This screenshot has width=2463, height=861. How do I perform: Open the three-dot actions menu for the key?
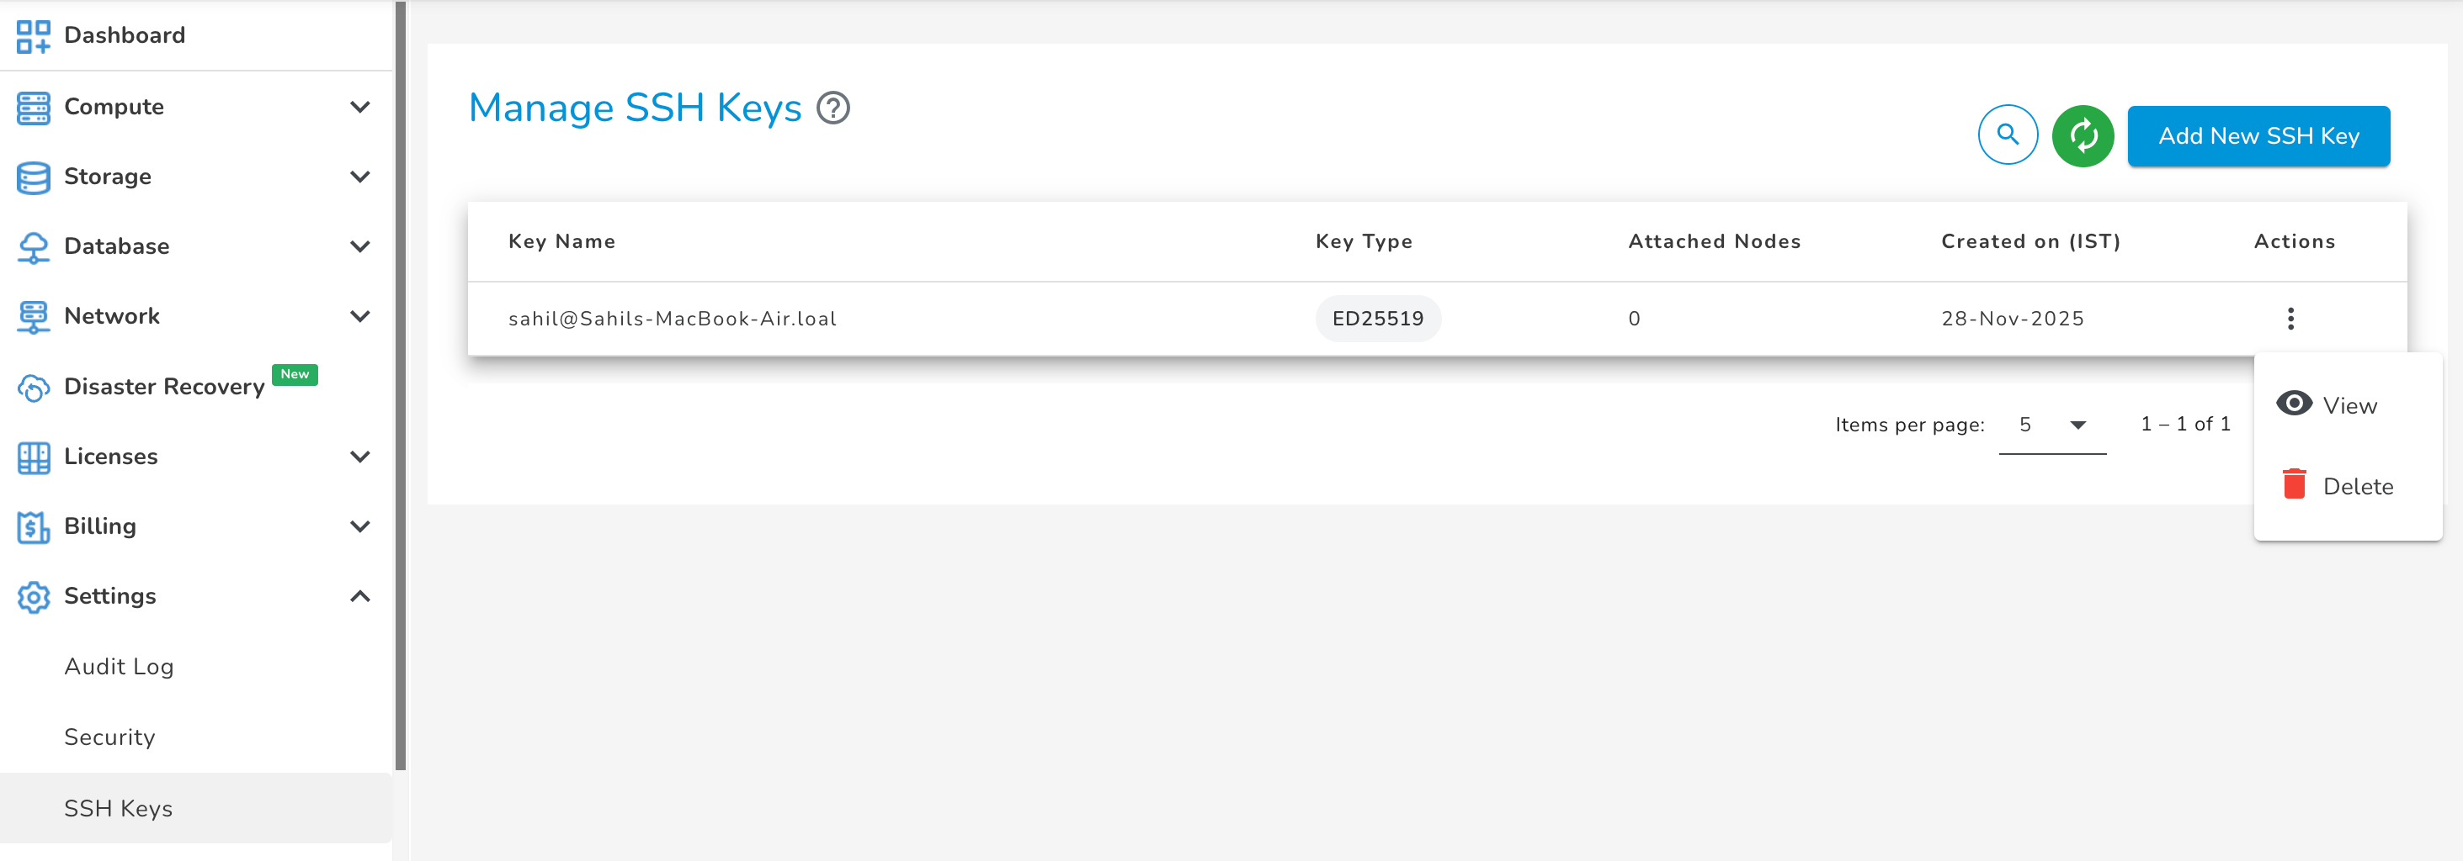point(2290,319)
